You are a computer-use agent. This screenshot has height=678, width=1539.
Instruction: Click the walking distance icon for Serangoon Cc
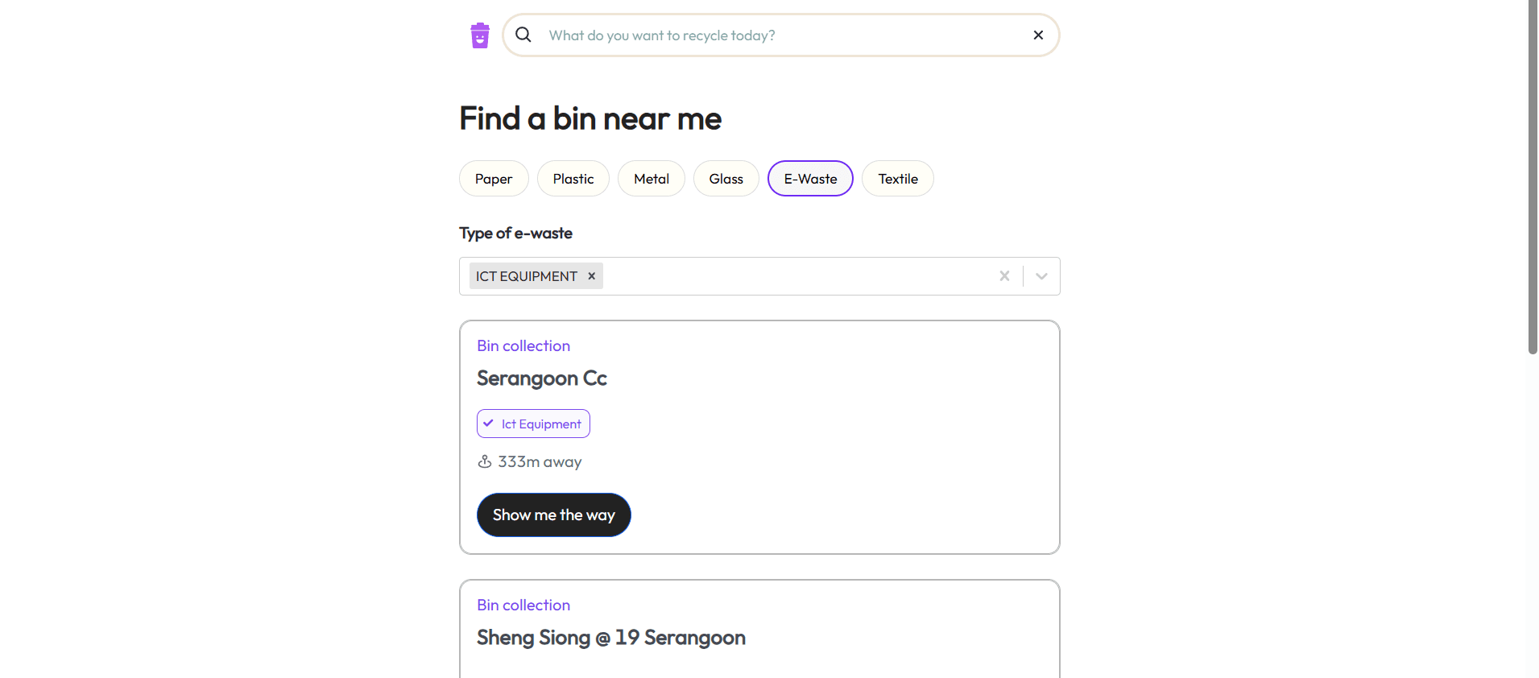[485, 461]
